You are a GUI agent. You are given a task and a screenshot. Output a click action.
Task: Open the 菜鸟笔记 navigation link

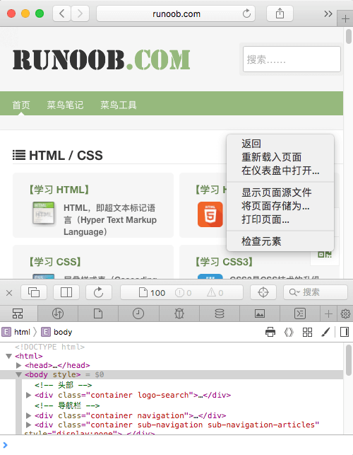click(x=65, y=105)
